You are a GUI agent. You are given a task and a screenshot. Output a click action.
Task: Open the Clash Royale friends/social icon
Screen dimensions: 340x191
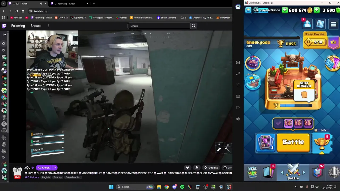coord(307,24)
